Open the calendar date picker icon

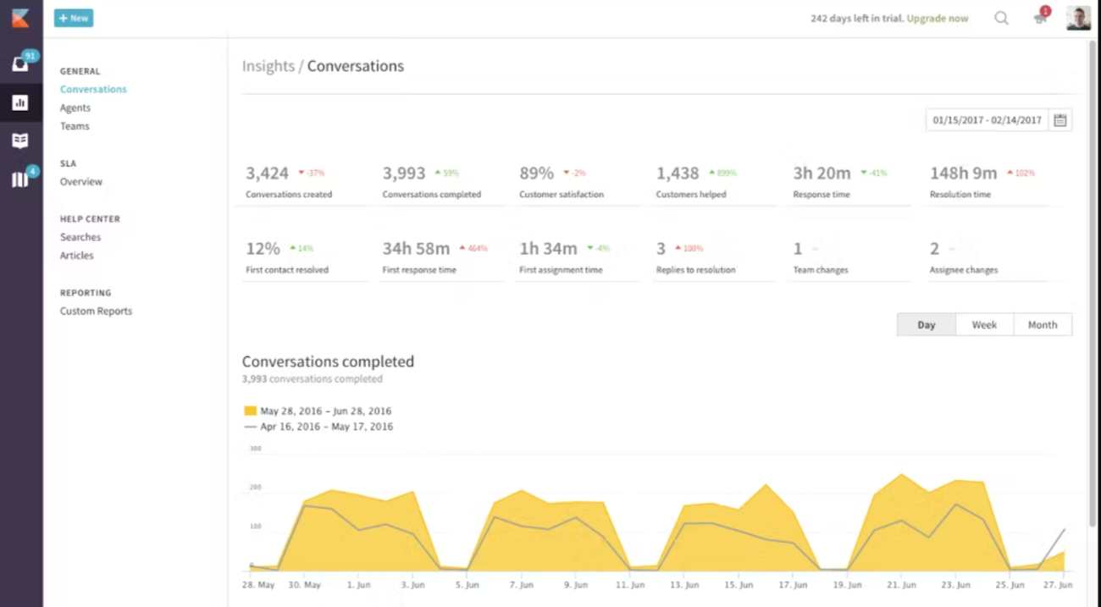click(1060, 120)
